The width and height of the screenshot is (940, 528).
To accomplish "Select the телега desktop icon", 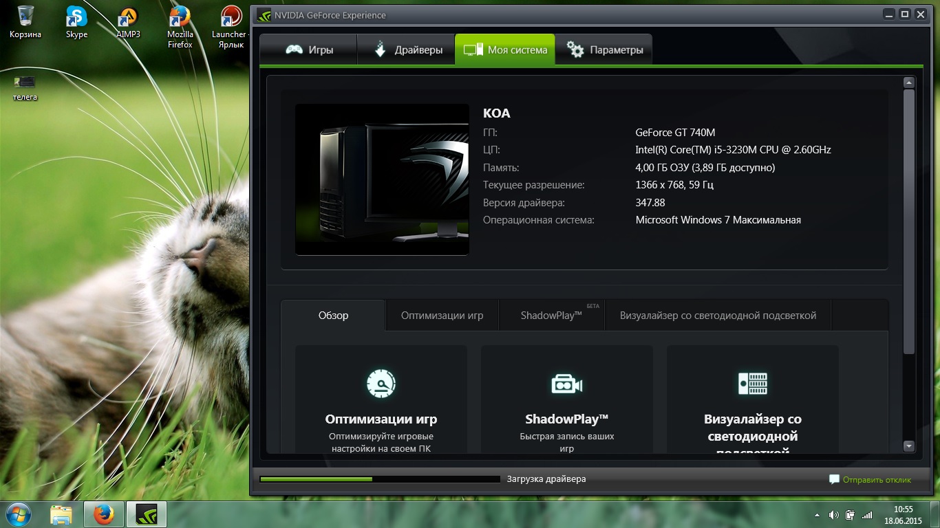I will [25, 88].
